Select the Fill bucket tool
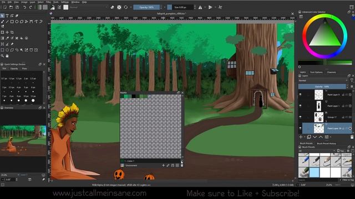This screenshot has width=355, height=199. click(x=22, y=38)
